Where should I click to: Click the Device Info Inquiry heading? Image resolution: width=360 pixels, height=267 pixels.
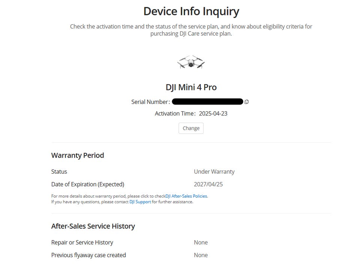pyautogui.click(x=191, y=11)
